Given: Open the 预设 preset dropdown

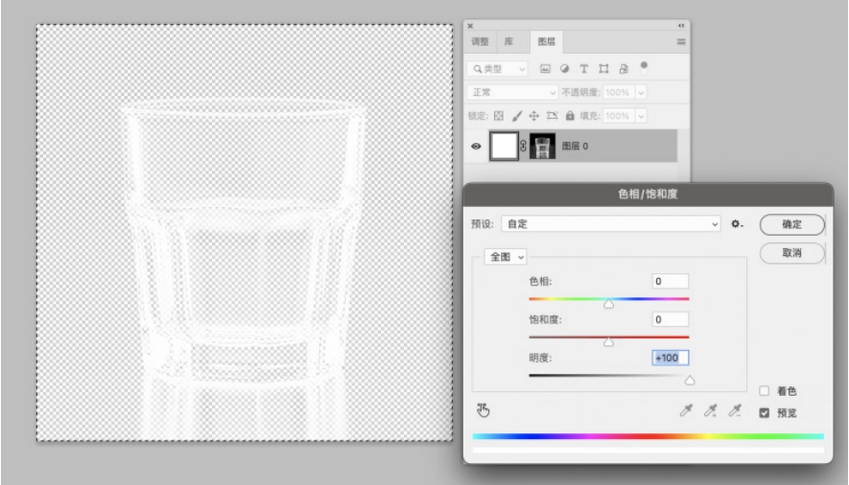Looking at the screenshot, I should (610, 224).
